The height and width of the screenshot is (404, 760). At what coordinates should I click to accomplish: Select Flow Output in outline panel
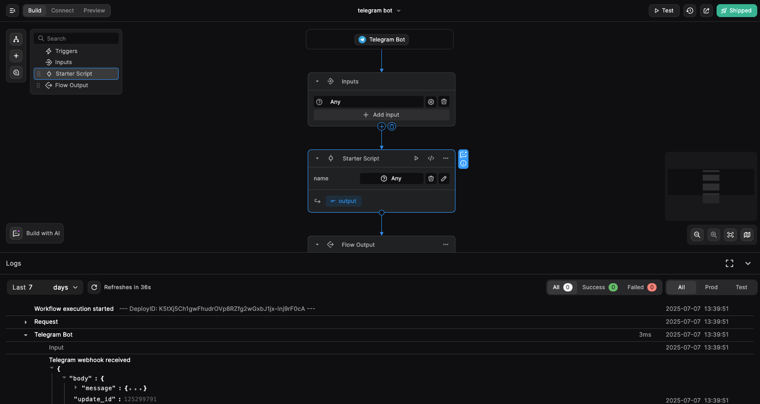pyautogui.click(x=76, y=85)
